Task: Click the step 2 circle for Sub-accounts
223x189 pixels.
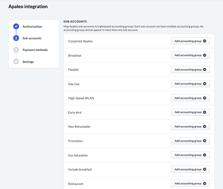Action: [x=16, y=38]
